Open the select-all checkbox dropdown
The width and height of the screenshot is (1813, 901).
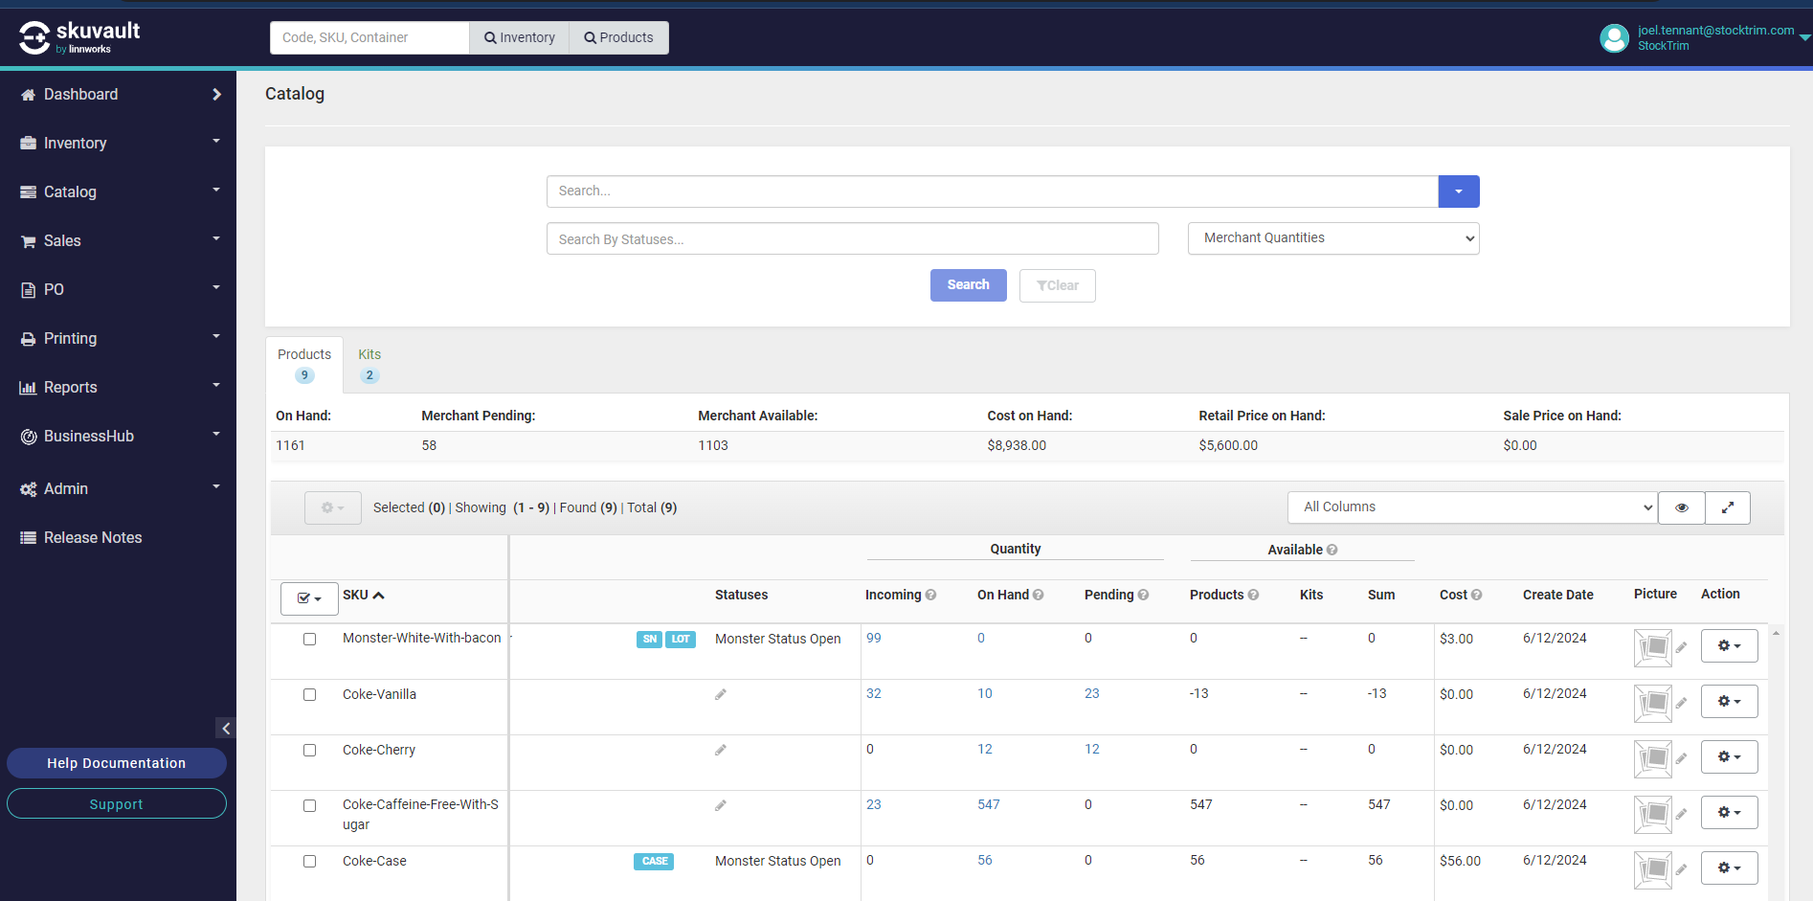pos(309,598)
